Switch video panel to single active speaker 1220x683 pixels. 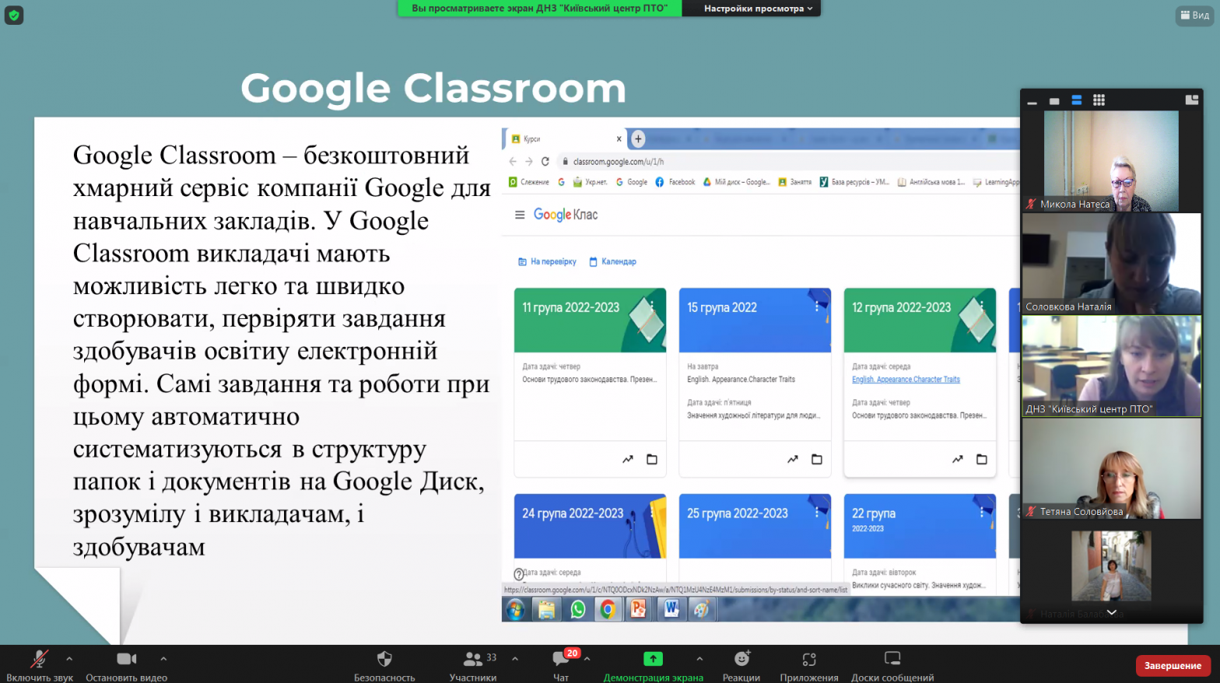coord(1054,100)
